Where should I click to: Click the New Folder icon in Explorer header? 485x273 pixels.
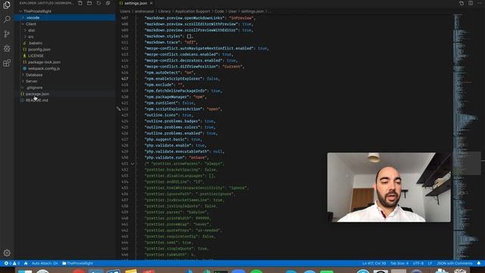tap(89, 3)
